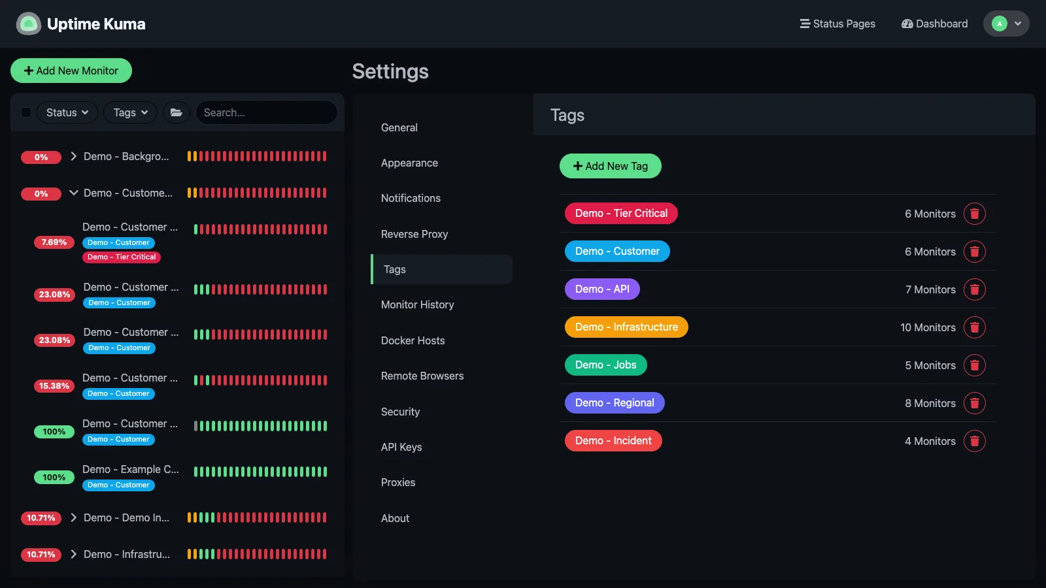Click the red Demo - Tier Critical tag in Tags list

[621, 214]
